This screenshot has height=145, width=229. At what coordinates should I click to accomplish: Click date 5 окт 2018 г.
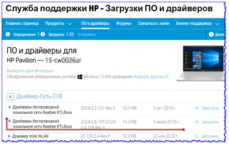pos(165,108)
